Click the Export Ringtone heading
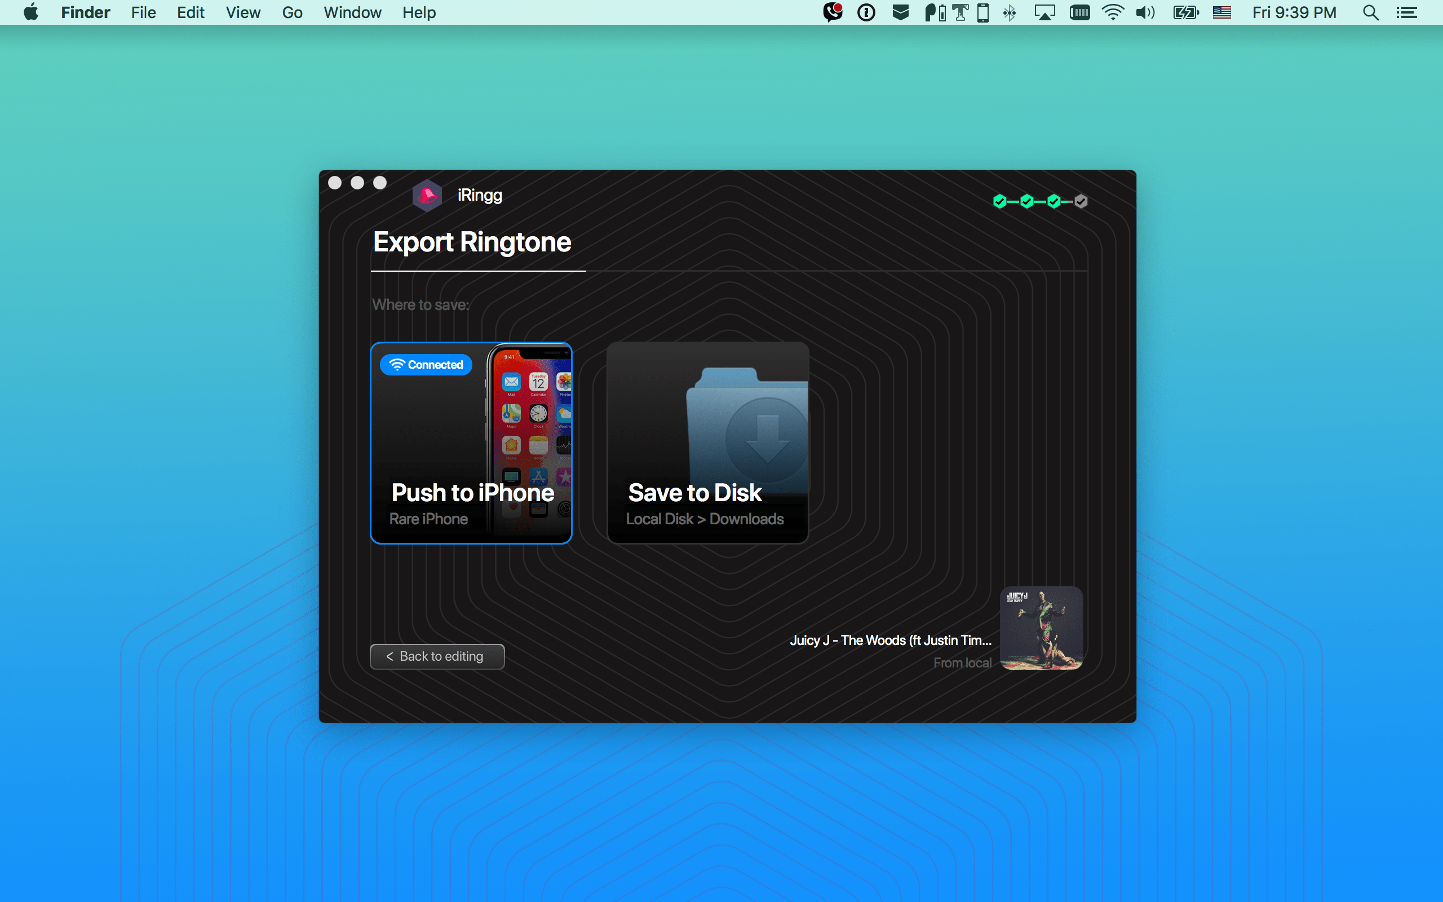Image resolution: width=1443 pixels, height=902 pixels. coord(472,242)
